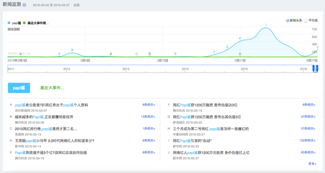Screen dimensions: 325x173
Task: Open headline 三个月成为第二号网红
Action: coord(211,129)
